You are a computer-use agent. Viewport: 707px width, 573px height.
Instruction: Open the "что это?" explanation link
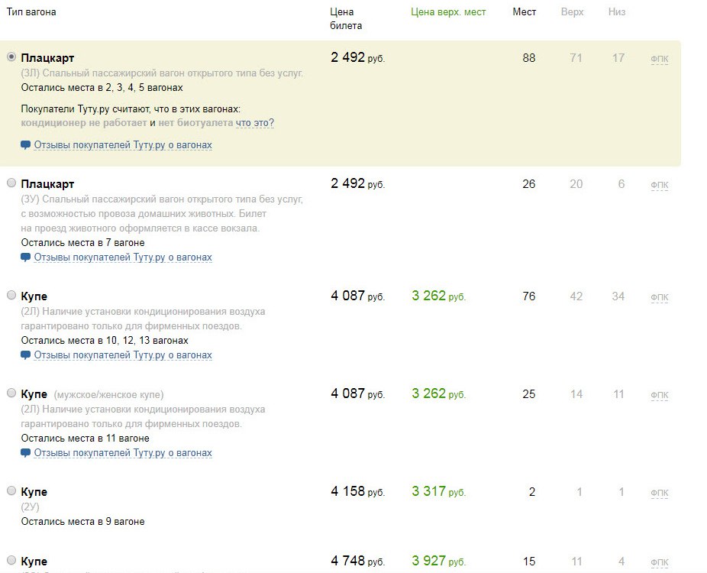coord(255,123)
